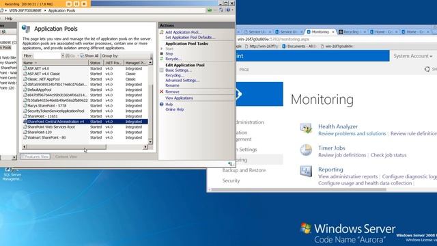Image resolution: width=437 pixels, height=246 pixels.
Task: Switch to Features View tab
Action: click(x=35, y=156)
